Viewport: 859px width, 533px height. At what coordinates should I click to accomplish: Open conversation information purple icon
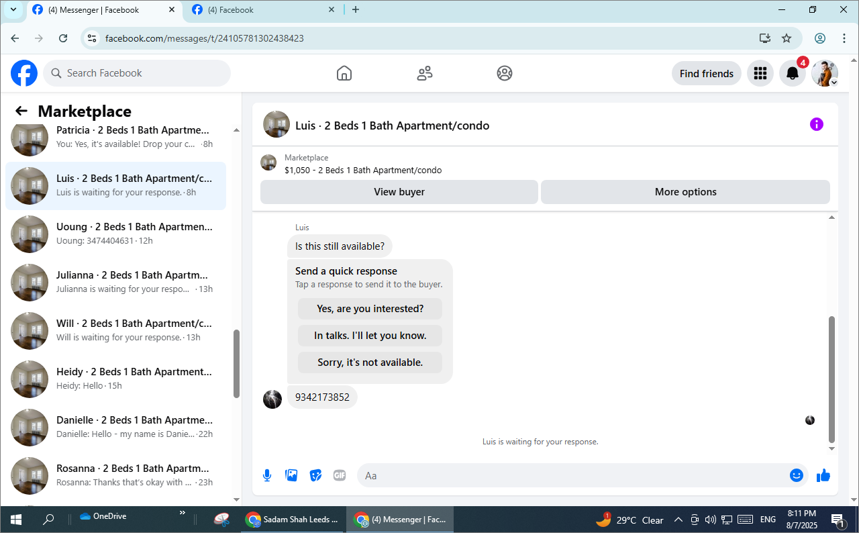point(817,124)
